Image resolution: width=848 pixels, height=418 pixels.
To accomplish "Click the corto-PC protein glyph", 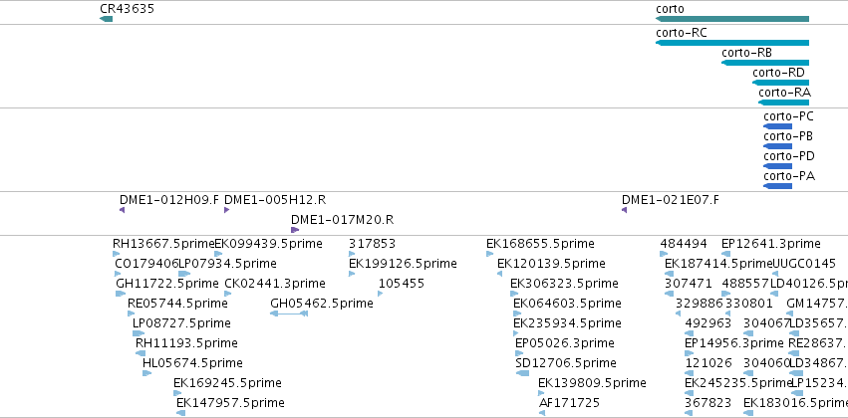I will pos(777,126).
